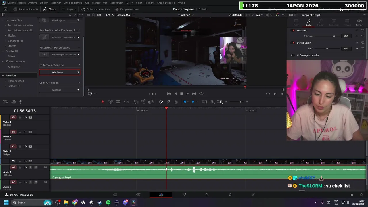Collapse the Resolve FX category
Screen dimensions: 368x207
click(3, 51)
